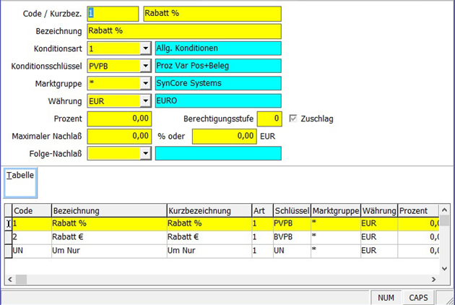Screen dimensions: 455x305
Task: Click the row selector of the first row
Action: 7,224
